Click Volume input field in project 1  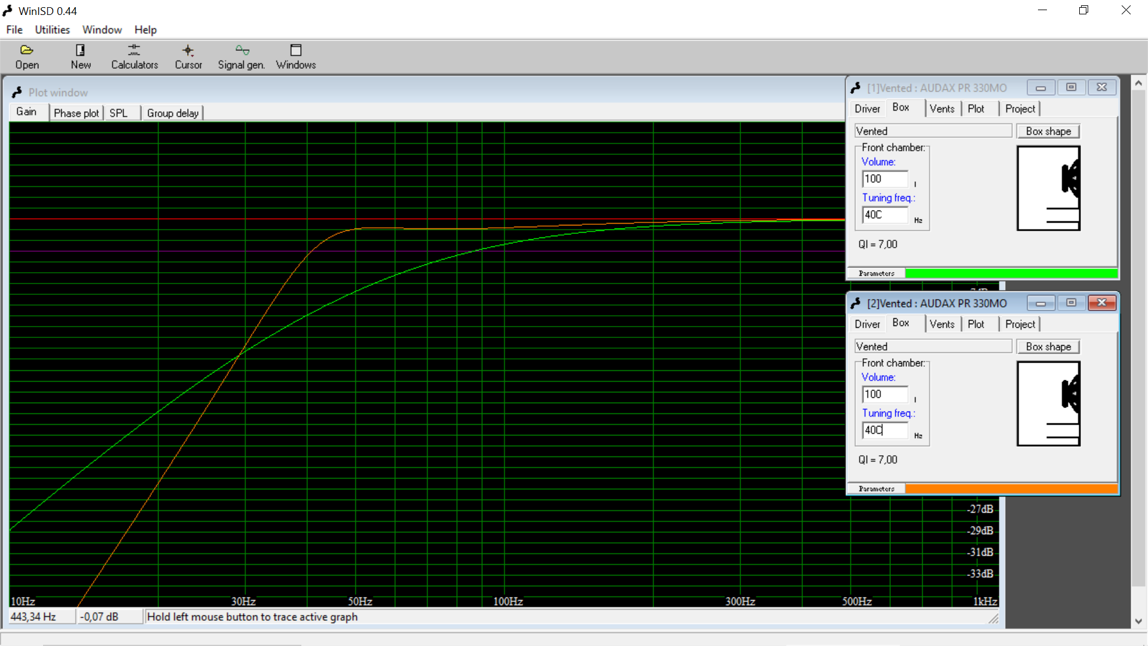point(884,179)
